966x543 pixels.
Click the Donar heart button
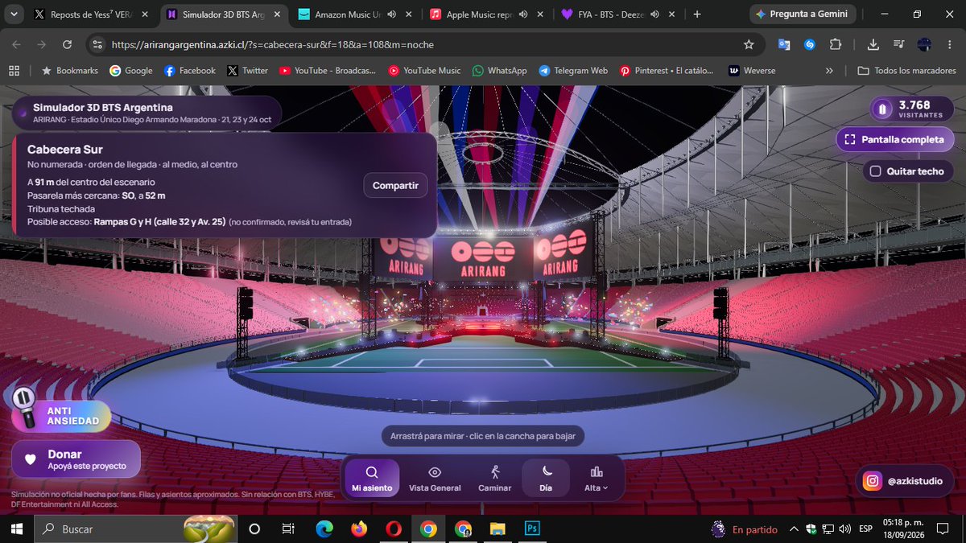pyautogui.click(x=76, y=459)
